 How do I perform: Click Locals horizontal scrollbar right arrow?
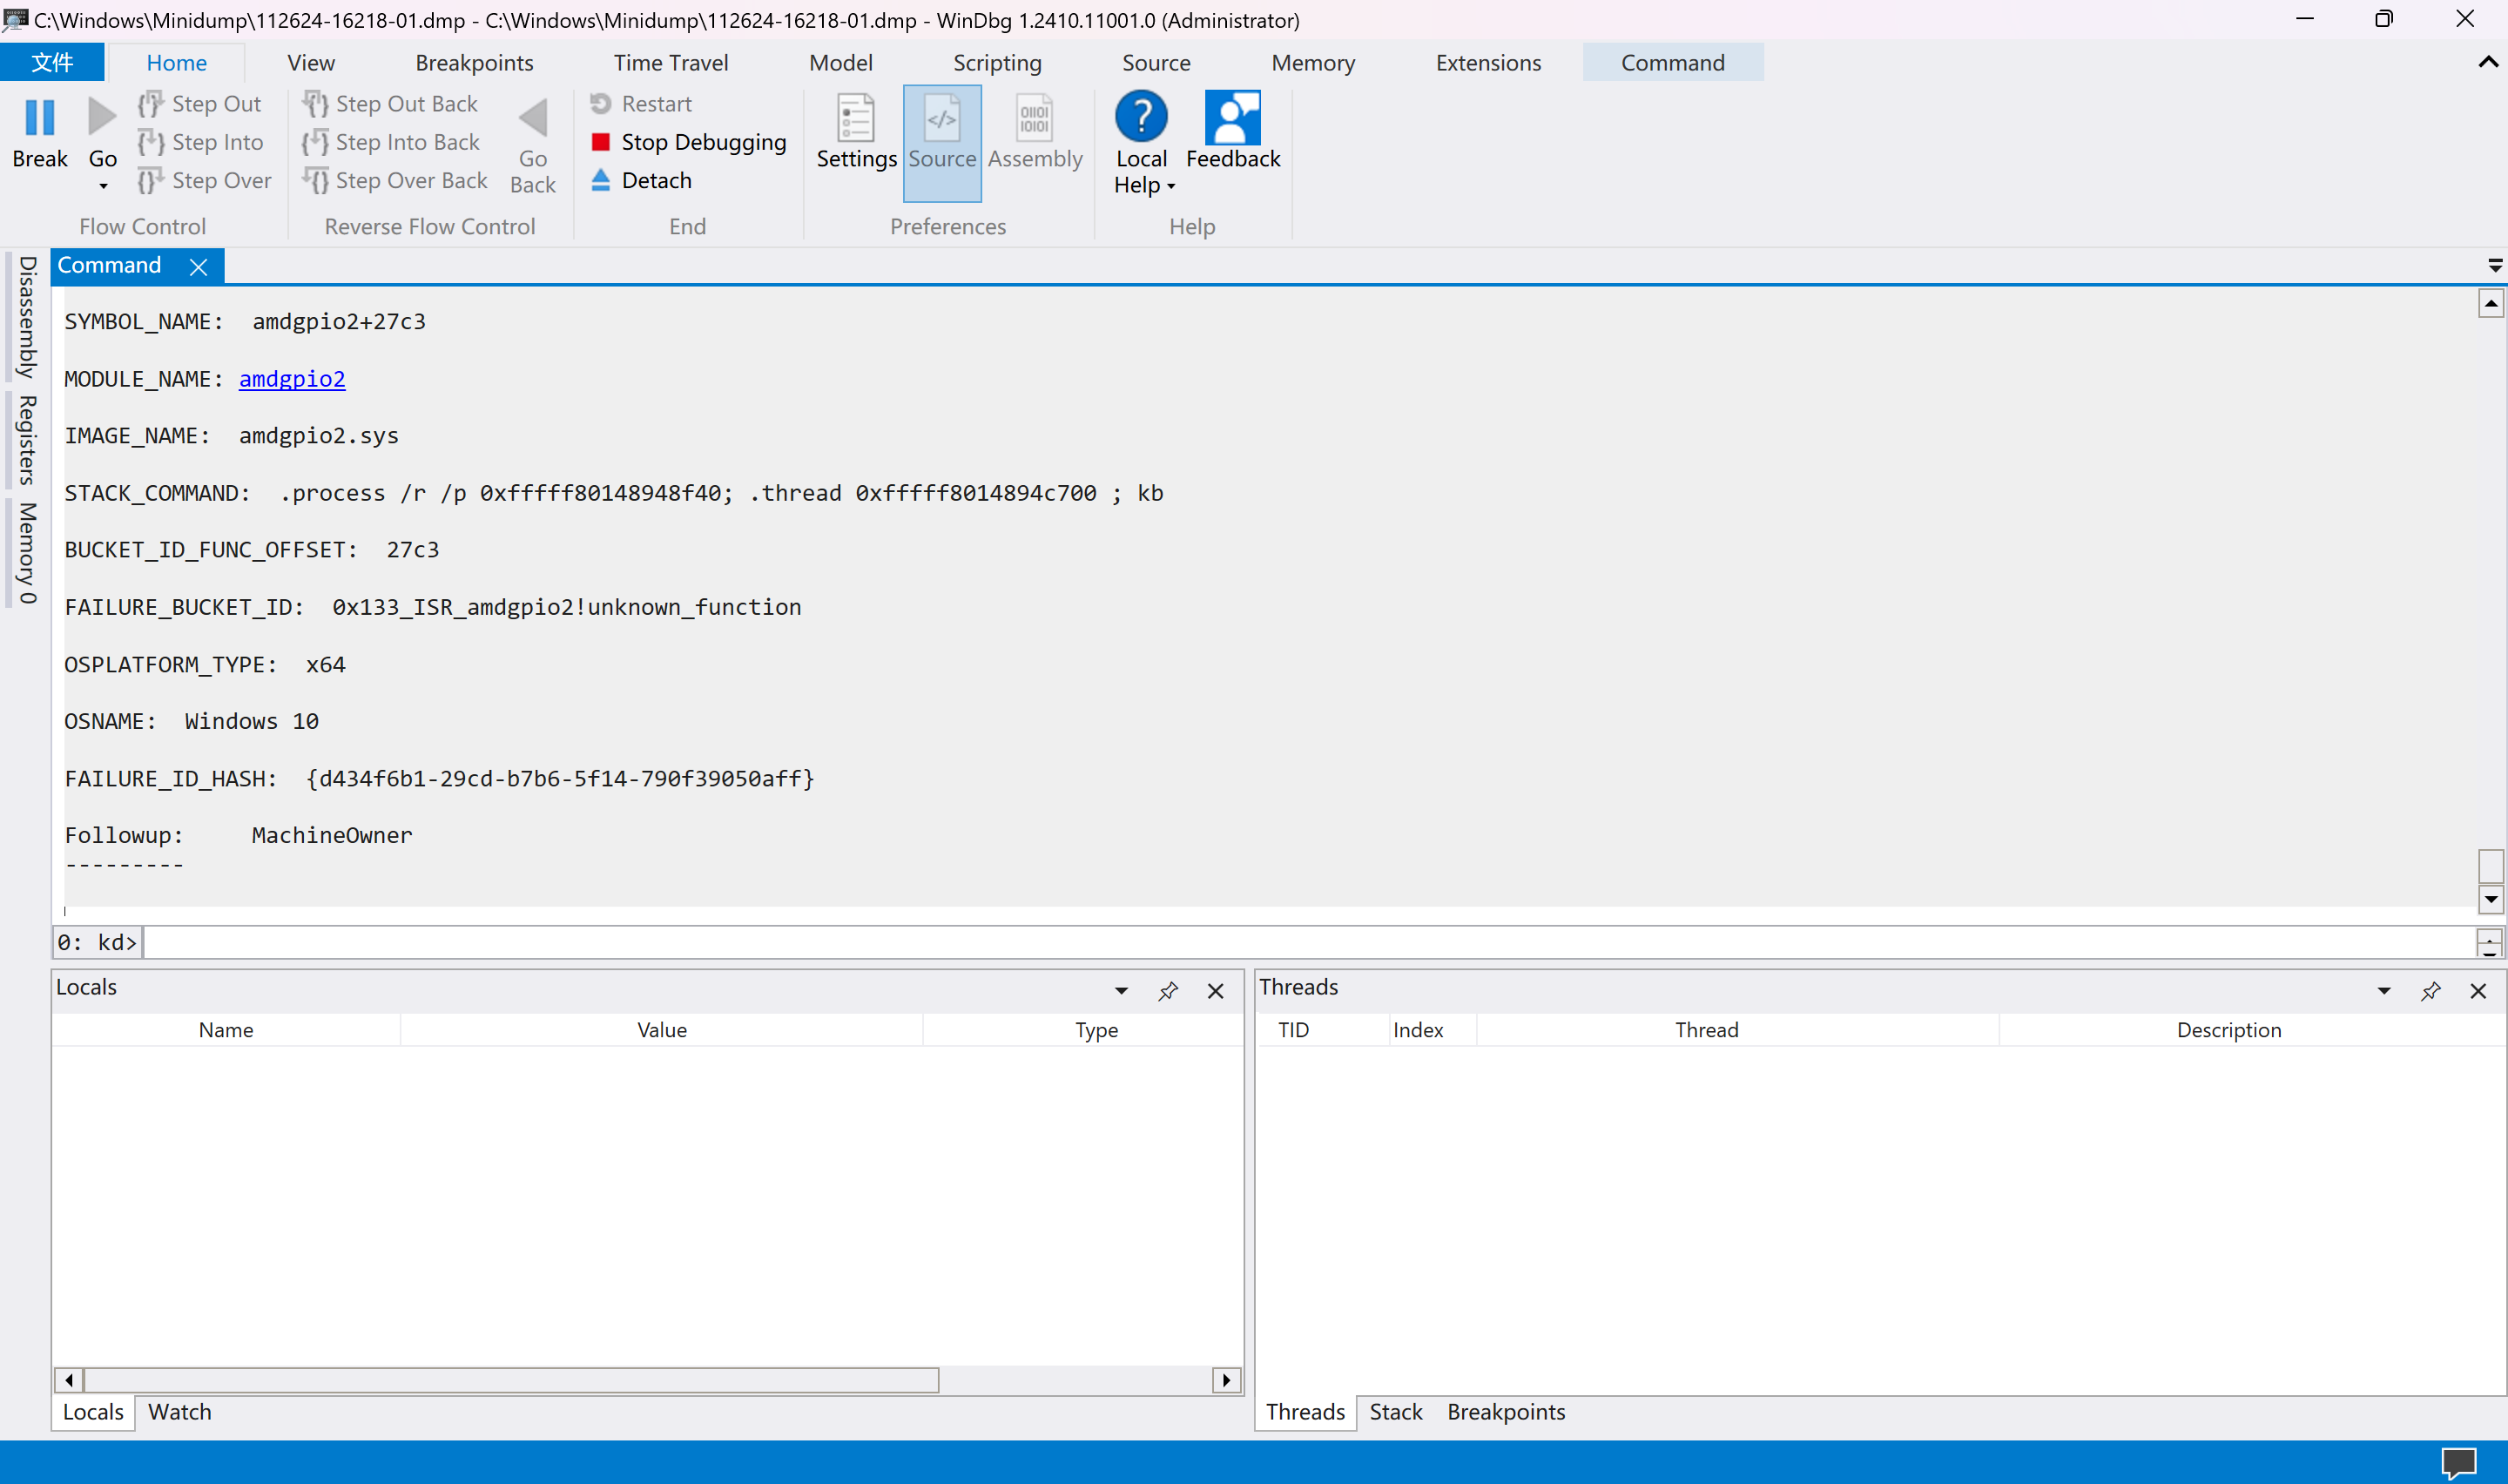[x=1225, y=1380]
